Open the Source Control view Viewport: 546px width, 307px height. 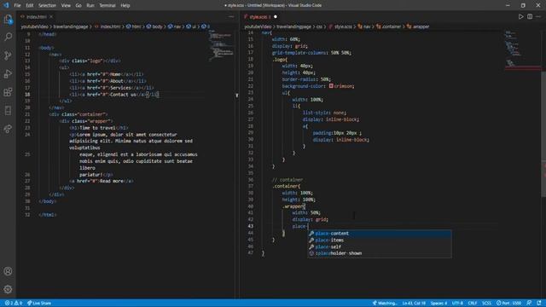[x=8, y=55]
